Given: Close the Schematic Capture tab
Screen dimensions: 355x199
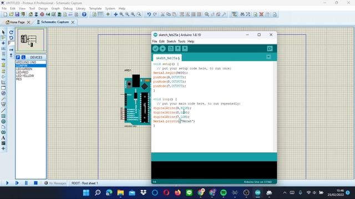Looking at the screenshot, I should coord(73,22).
